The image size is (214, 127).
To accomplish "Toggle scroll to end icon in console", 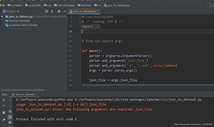I will [10, 117].
